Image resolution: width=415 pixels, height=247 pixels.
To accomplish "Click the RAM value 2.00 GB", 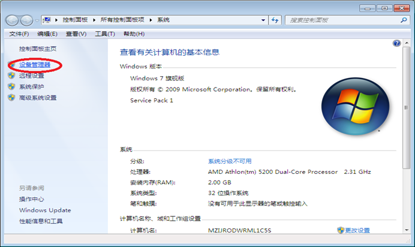I will 219,182.
